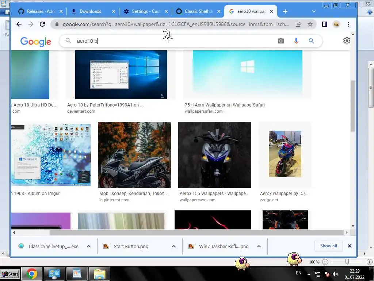The width and height of the screenshot is (374, 281).
Task: Close the downloads bar
Action: tap(350, 246)
